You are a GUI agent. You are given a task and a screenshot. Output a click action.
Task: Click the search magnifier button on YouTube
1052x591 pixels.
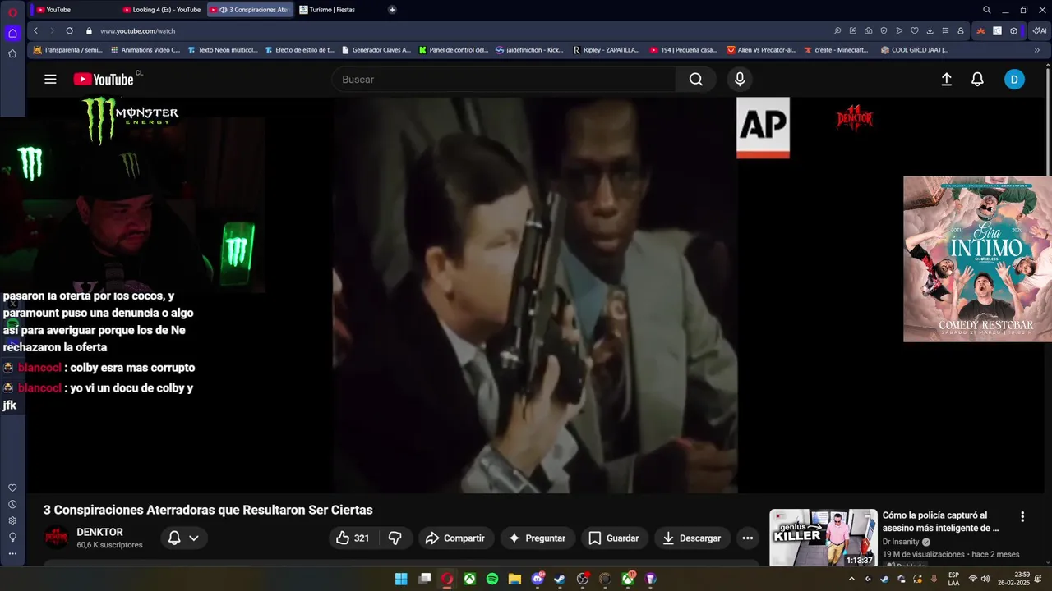click(696, 80)
